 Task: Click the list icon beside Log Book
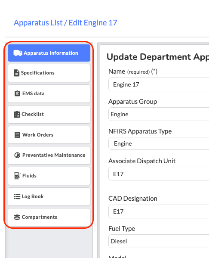tap(17, 196)
